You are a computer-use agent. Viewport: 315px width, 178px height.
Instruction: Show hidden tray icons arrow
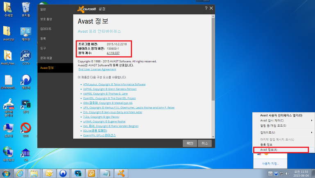pyautogui.click(x=270, y=173)
